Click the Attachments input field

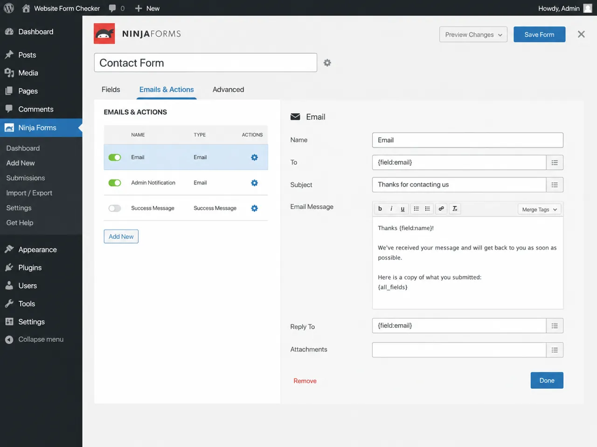click(459, 350)
